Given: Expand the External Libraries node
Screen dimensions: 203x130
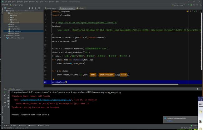Looking at the screenshot, I should tap(4, 35).
